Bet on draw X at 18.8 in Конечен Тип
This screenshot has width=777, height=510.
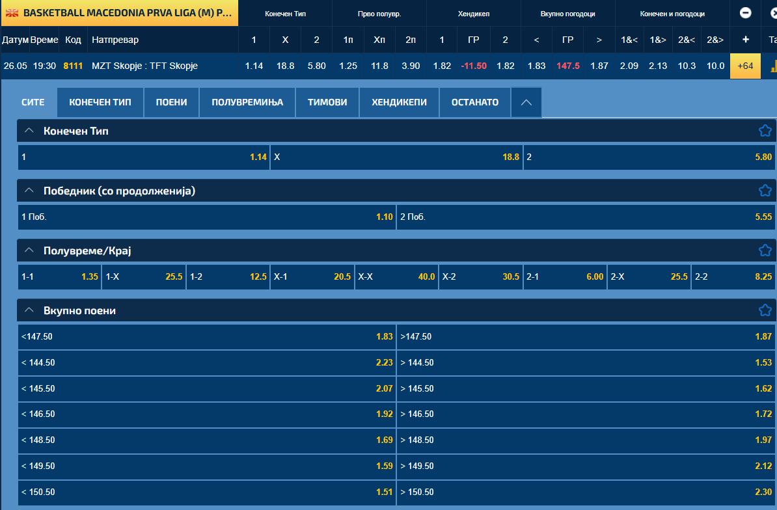pyautogui.click(x=396, y=157)
